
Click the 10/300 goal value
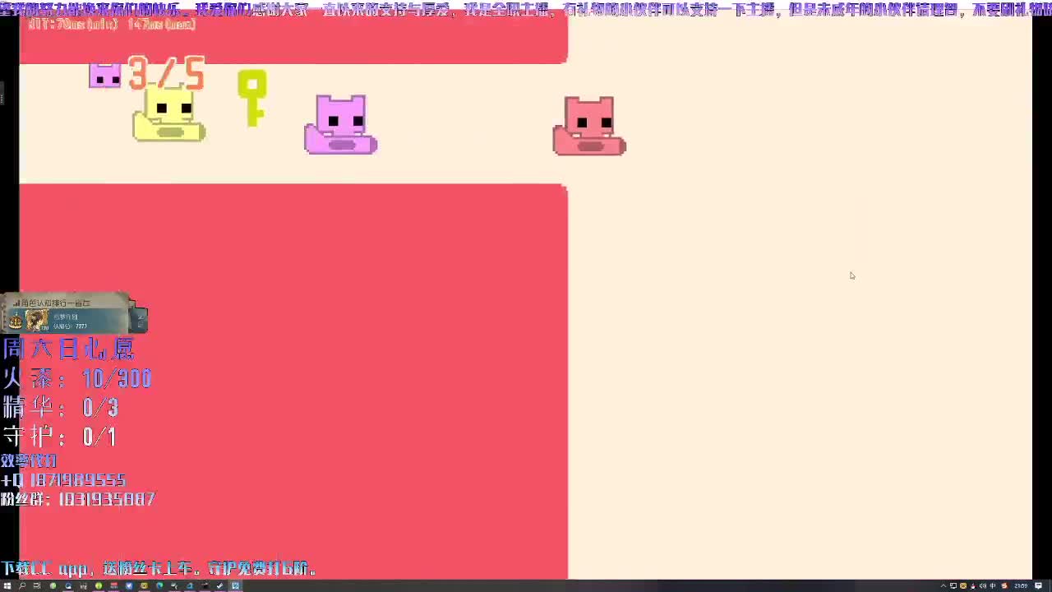tap(117, 379)
